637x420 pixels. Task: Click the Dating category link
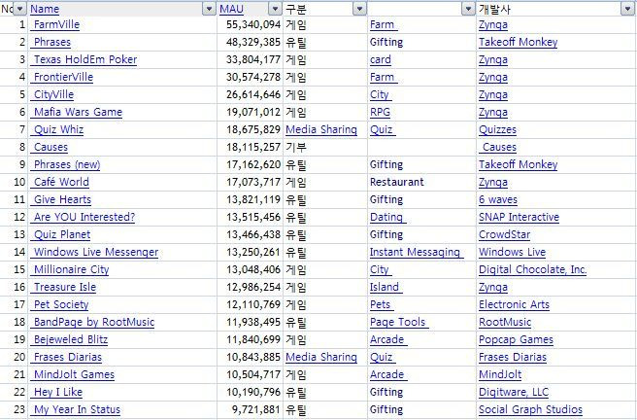[386, 217]
